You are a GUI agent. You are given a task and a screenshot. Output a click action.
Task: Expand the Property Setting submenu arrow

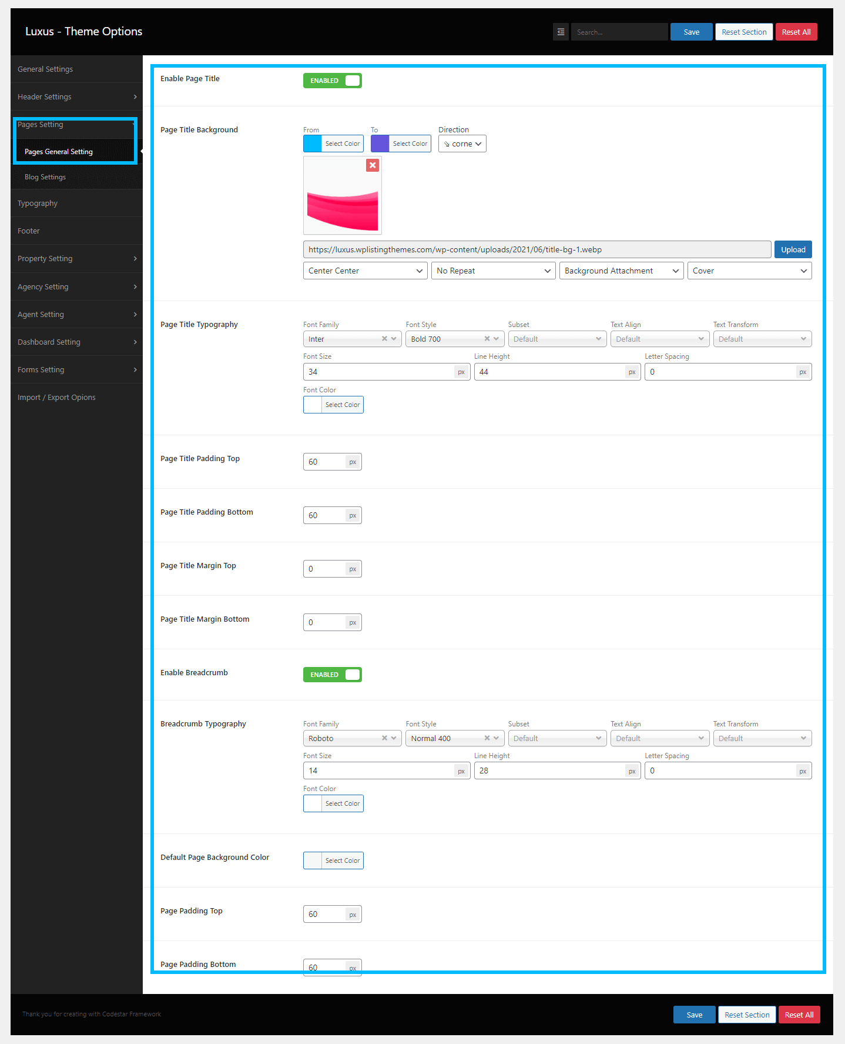coord(135,259)
